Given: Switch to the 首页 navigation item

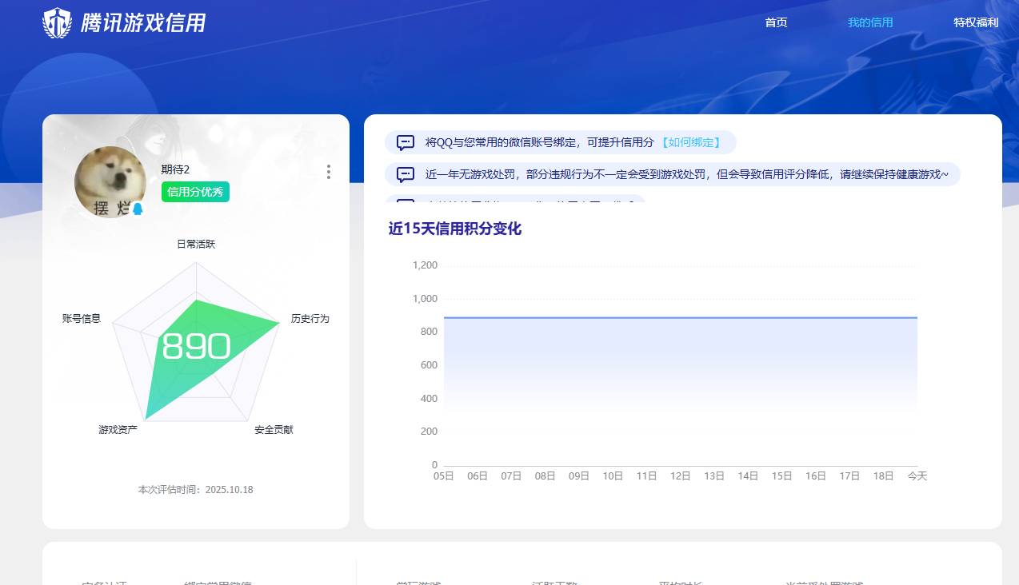Looking at the screenshot, I should coord(774,22).
